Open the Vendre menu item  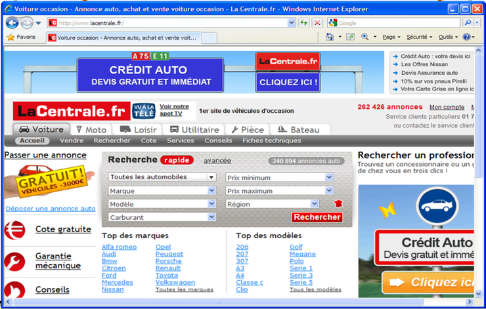click(72, 140)
